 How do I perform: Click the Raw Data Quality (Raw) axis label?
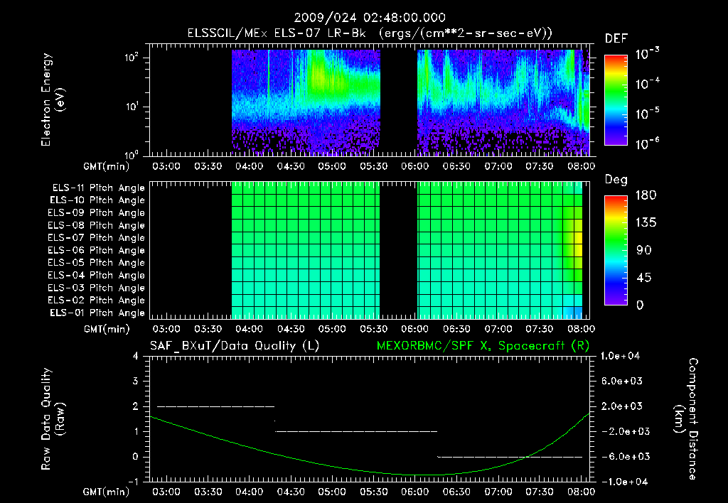point(53,419)
